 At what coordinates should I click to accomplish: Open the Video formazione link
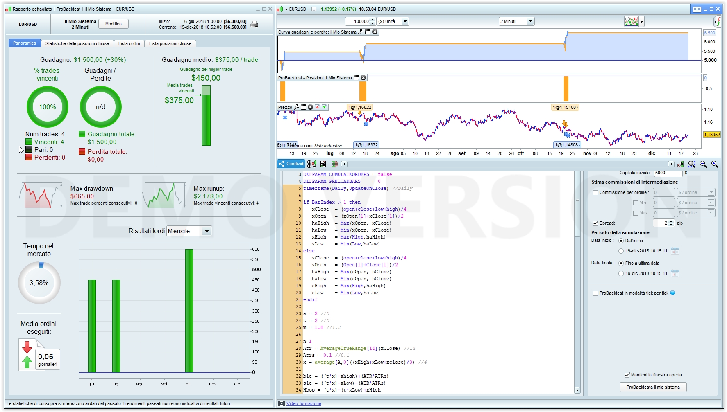pos(304,404)
